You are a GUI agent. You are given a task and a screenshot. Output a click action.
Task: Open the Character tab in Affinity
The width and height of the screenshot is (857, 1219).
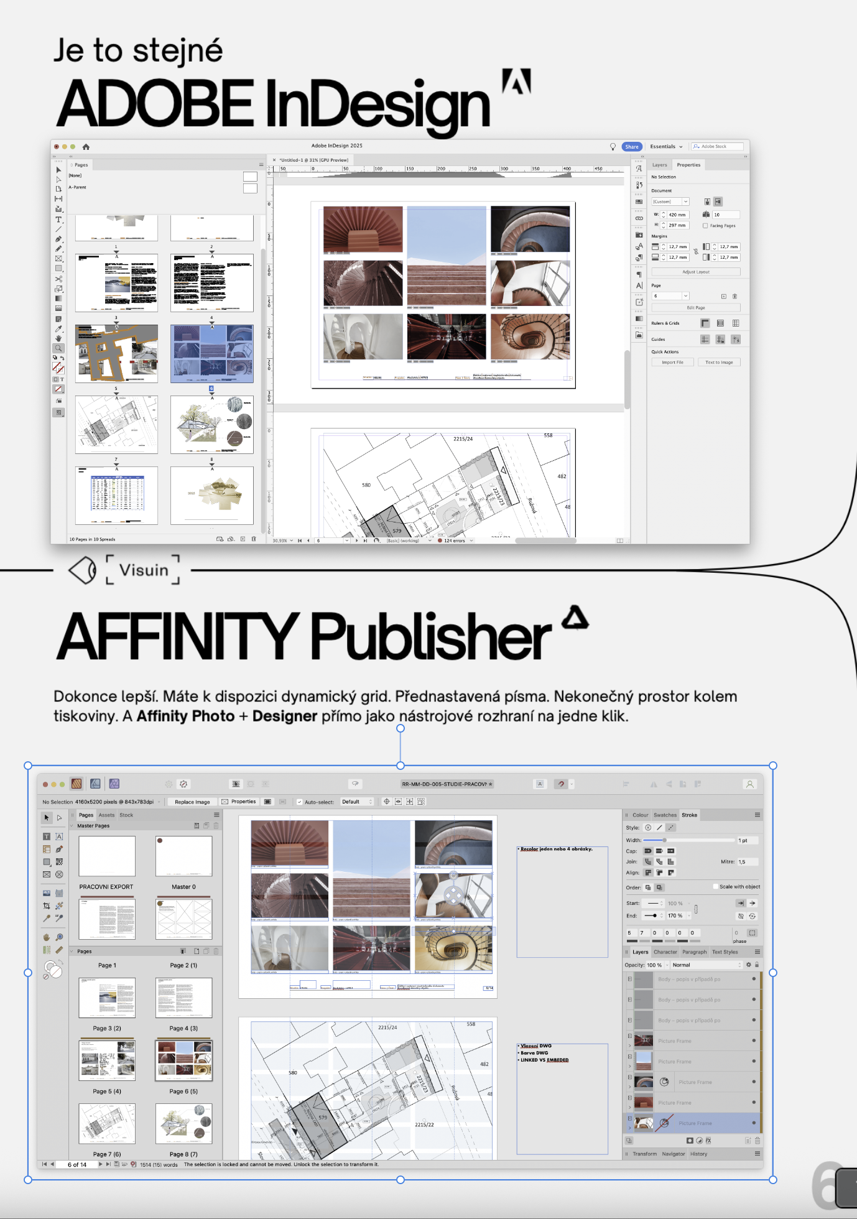(665, 952)
